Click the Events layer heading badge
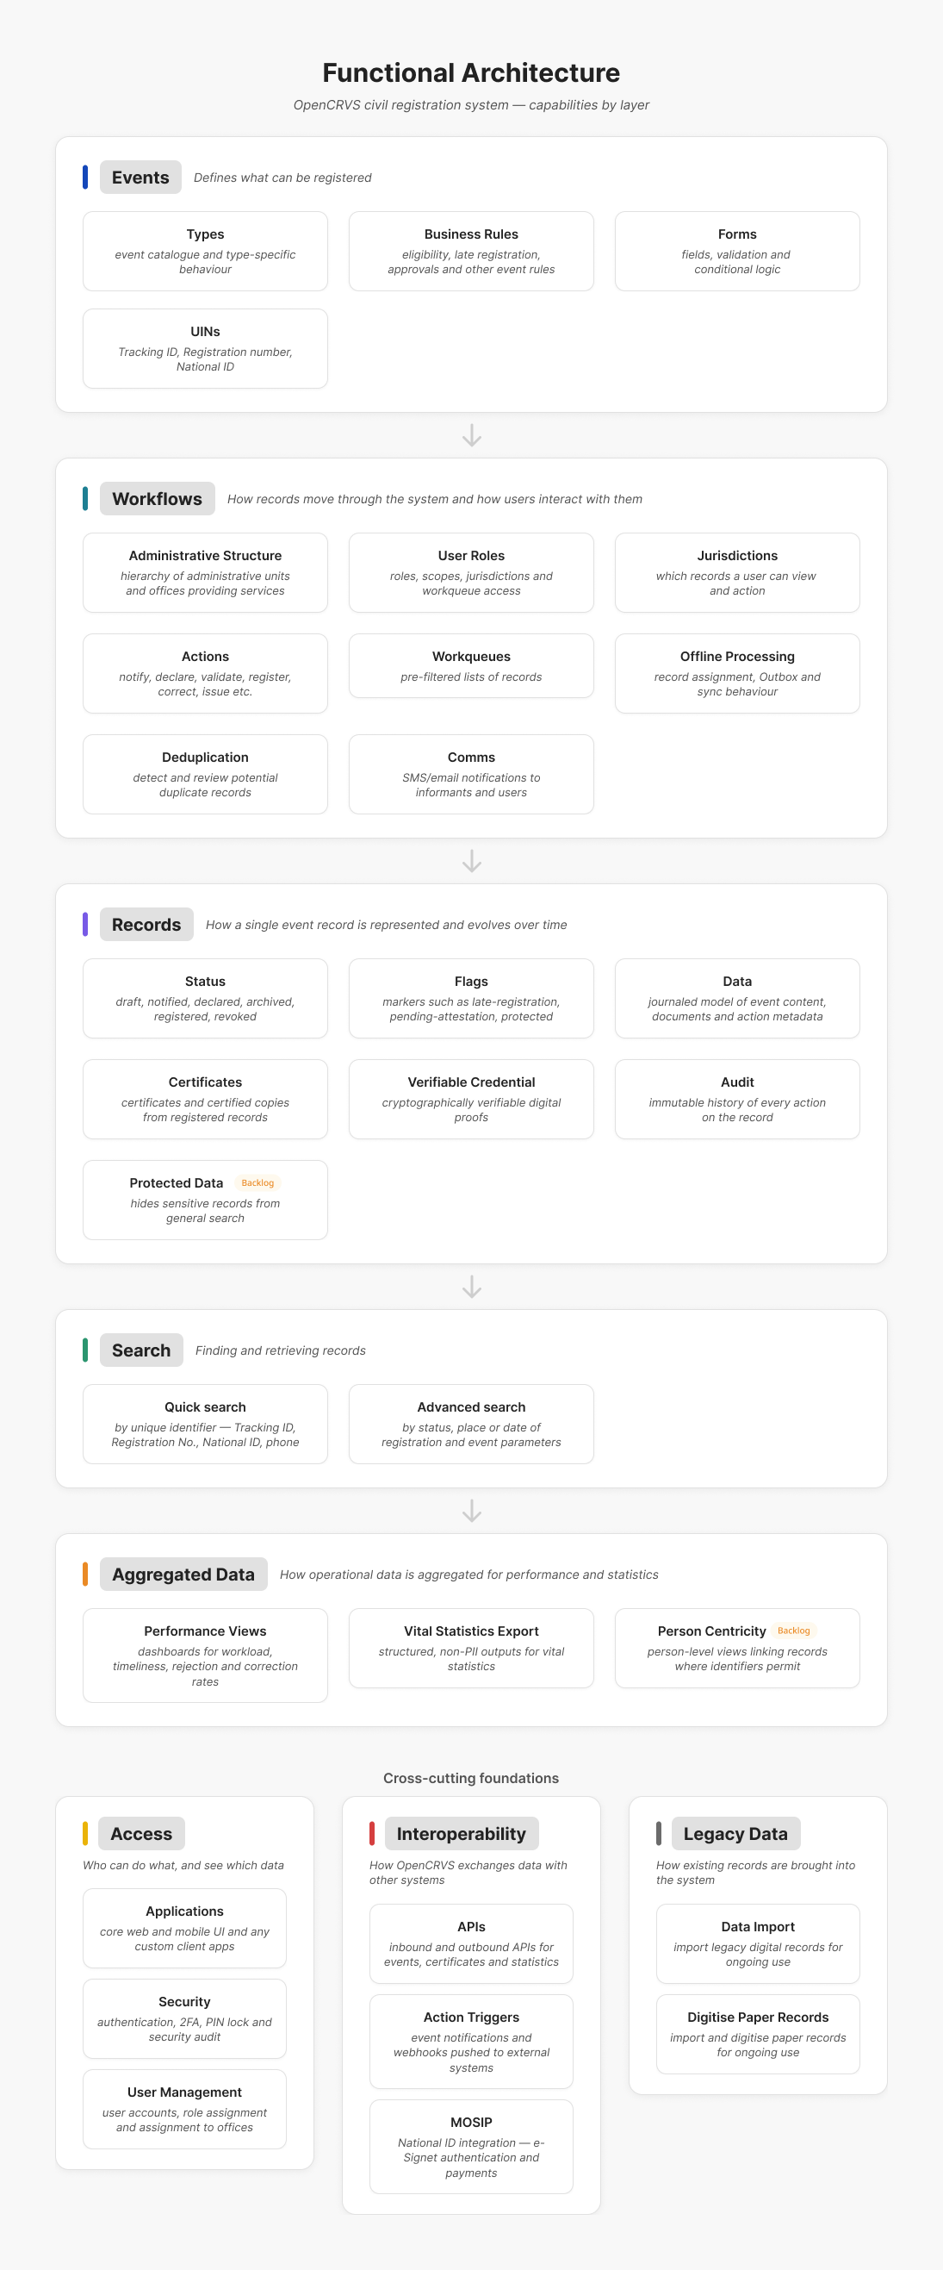943x2270 pixels. pyautogui.click(x=140, y=178)
